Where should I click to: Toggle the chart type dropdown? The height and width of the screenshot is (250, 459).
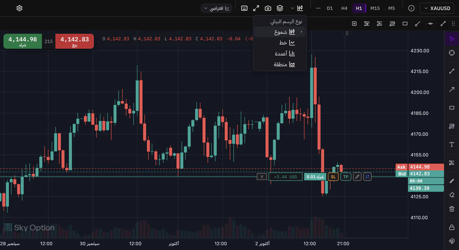[x=297, y=8]
